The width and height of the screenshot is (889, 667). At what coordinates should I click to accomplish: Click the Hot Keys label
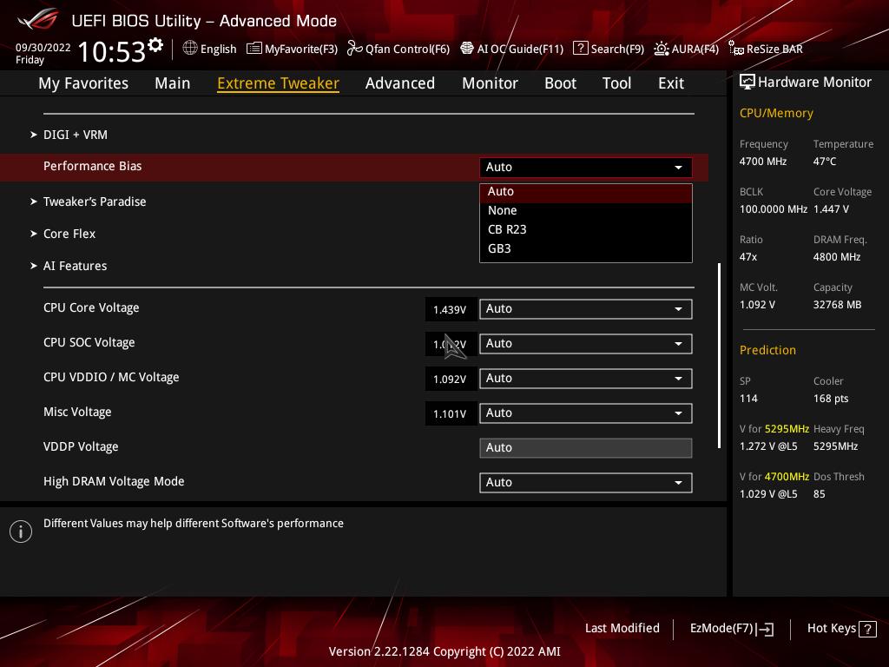(831, 629)
